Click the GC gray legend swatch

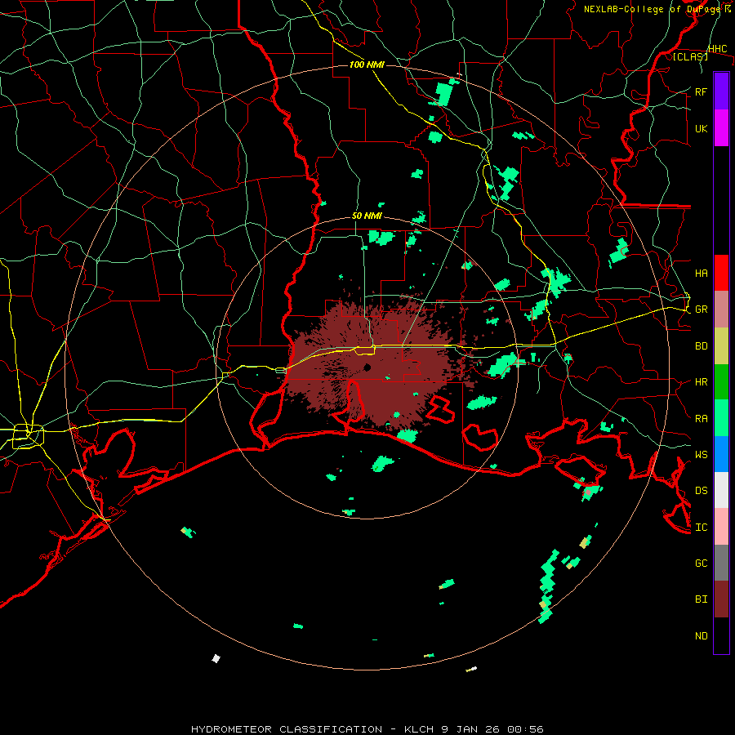click(721, 563)
